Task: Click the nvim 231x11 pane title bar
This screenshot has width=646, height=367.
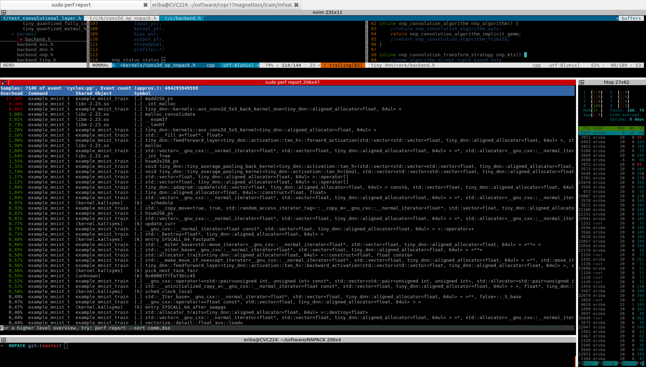Action: pos(327,13)
